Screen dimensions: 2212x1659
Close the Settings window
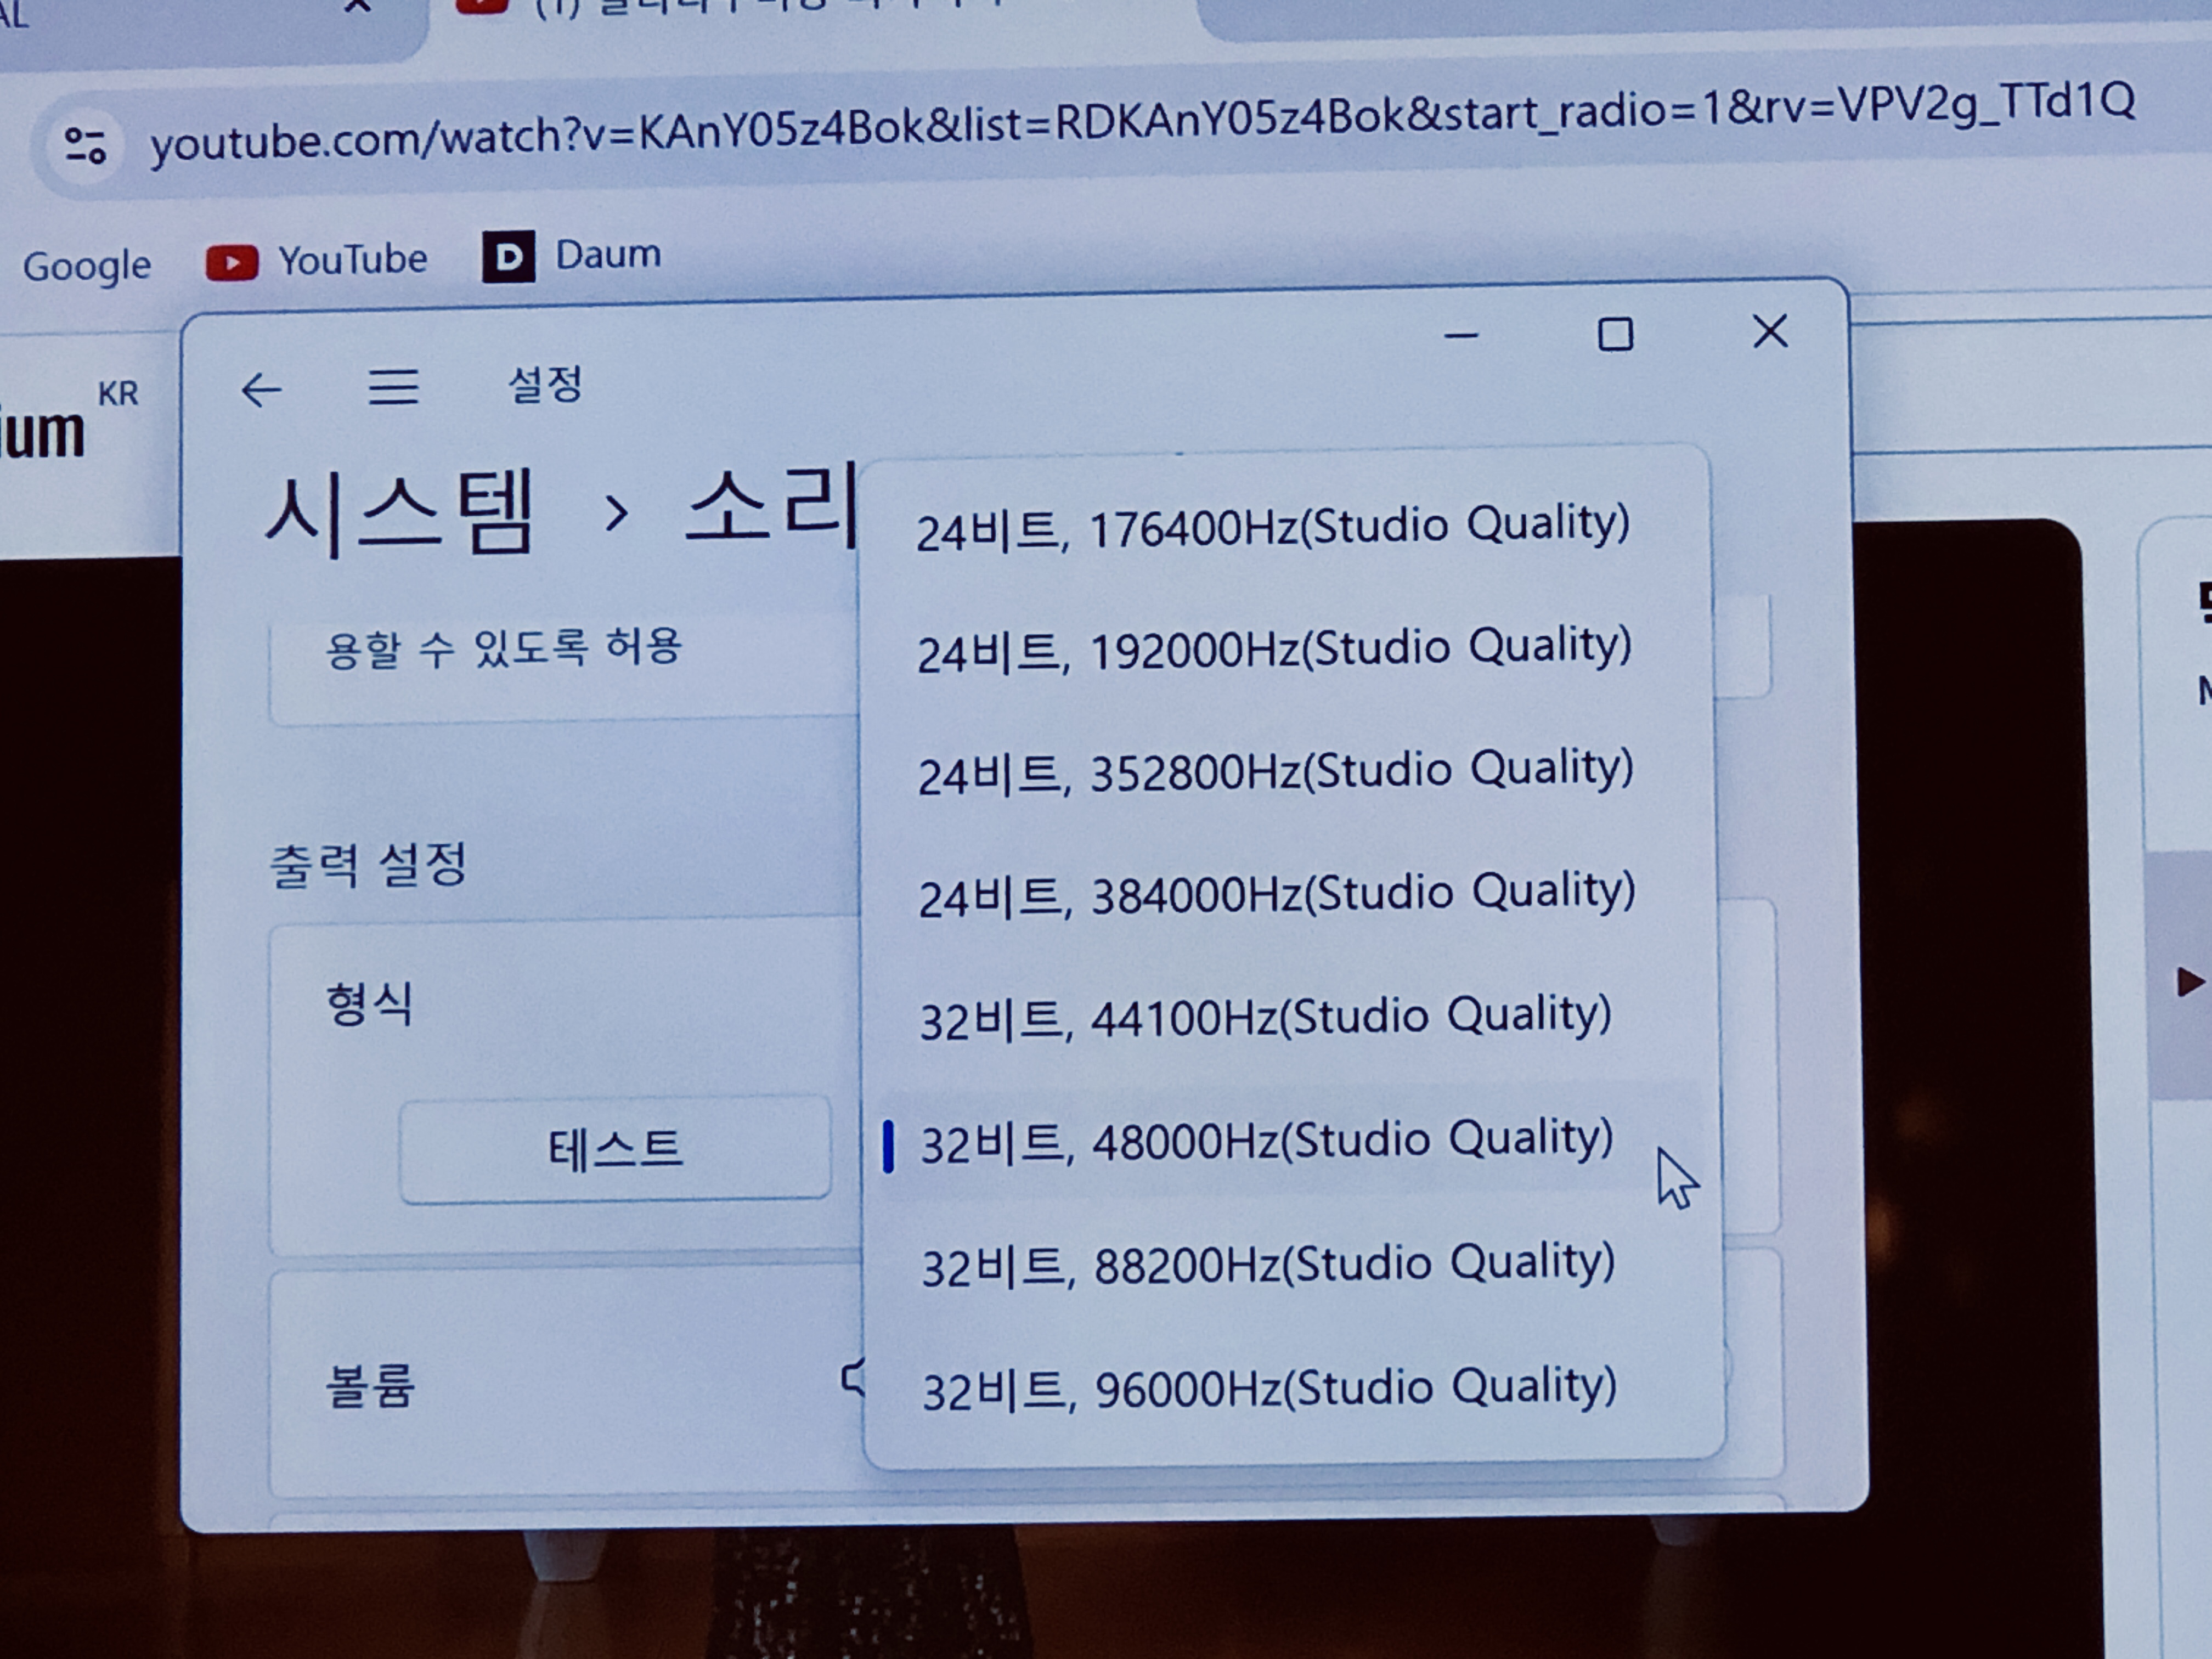click(x=1769, y=331)
